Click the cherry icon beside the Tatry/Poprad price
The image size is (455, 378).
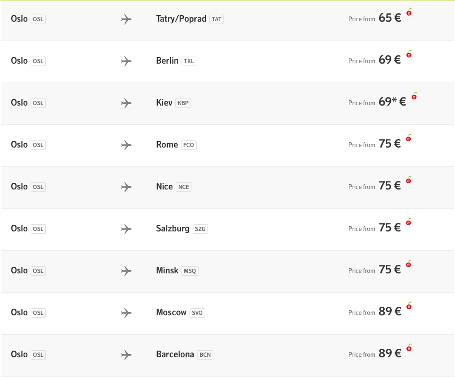(409, 12)
